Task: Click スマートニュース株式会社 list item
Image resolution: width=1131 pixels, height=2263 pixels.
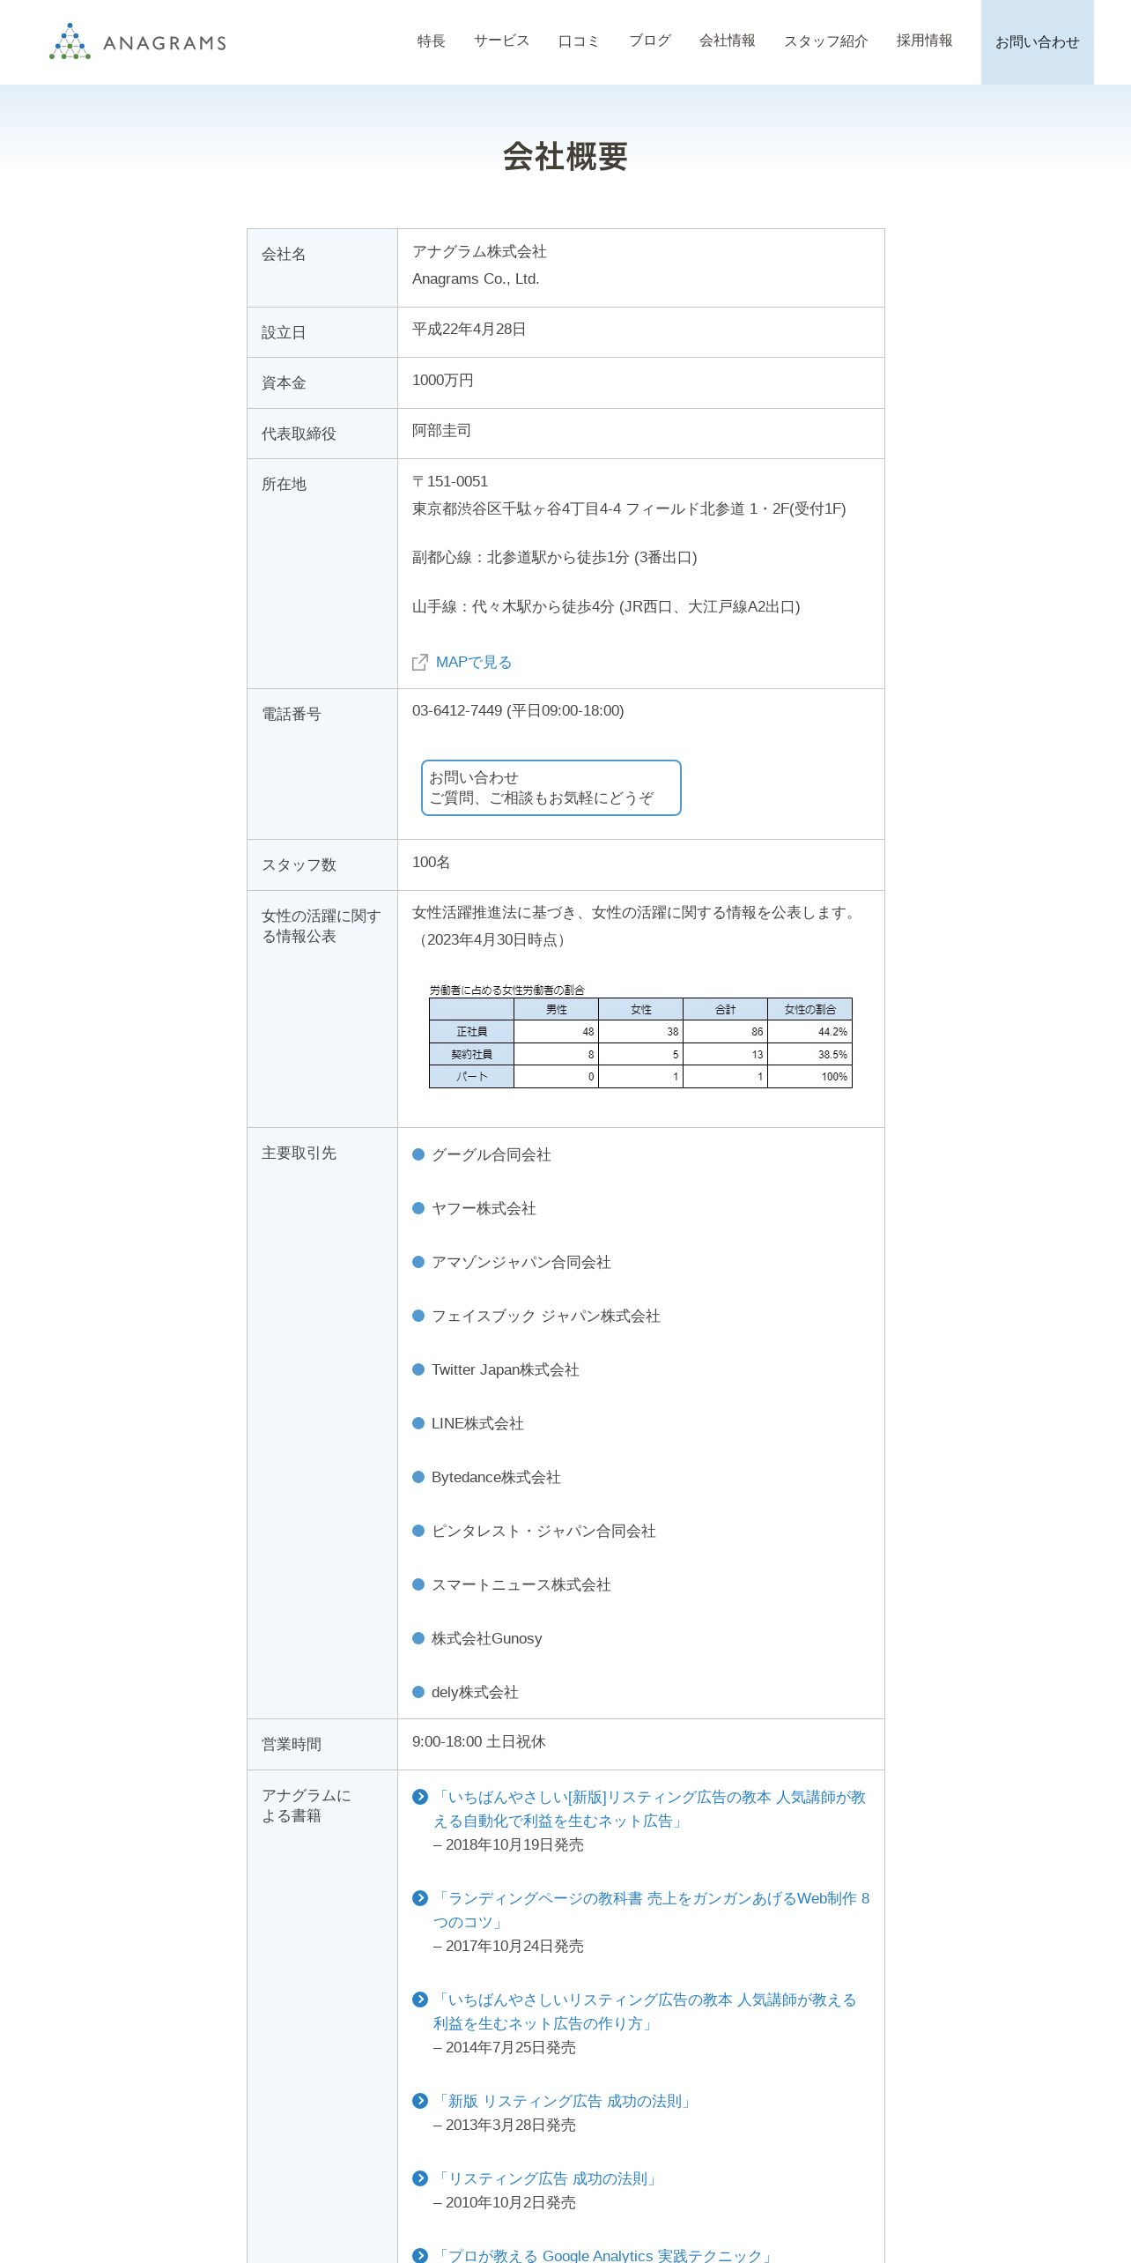Action: click(x=521, y=1584)
